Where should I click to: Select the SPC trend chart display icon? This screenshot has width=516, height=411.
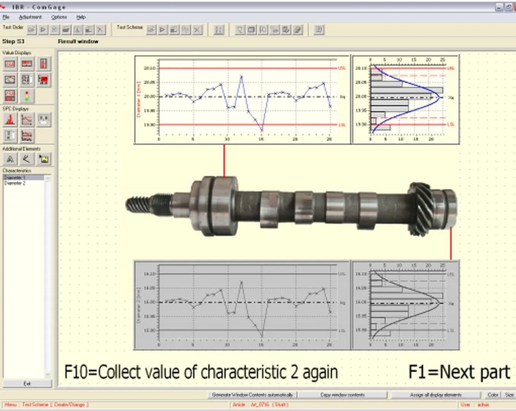(27, 120)
